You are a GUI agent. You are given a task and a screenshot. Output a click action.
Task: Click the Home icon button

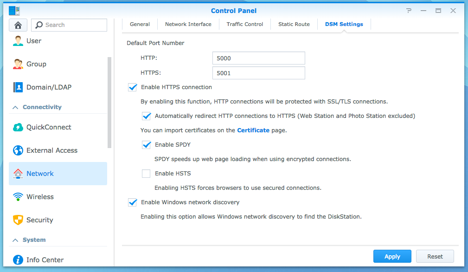click(18, 25)
